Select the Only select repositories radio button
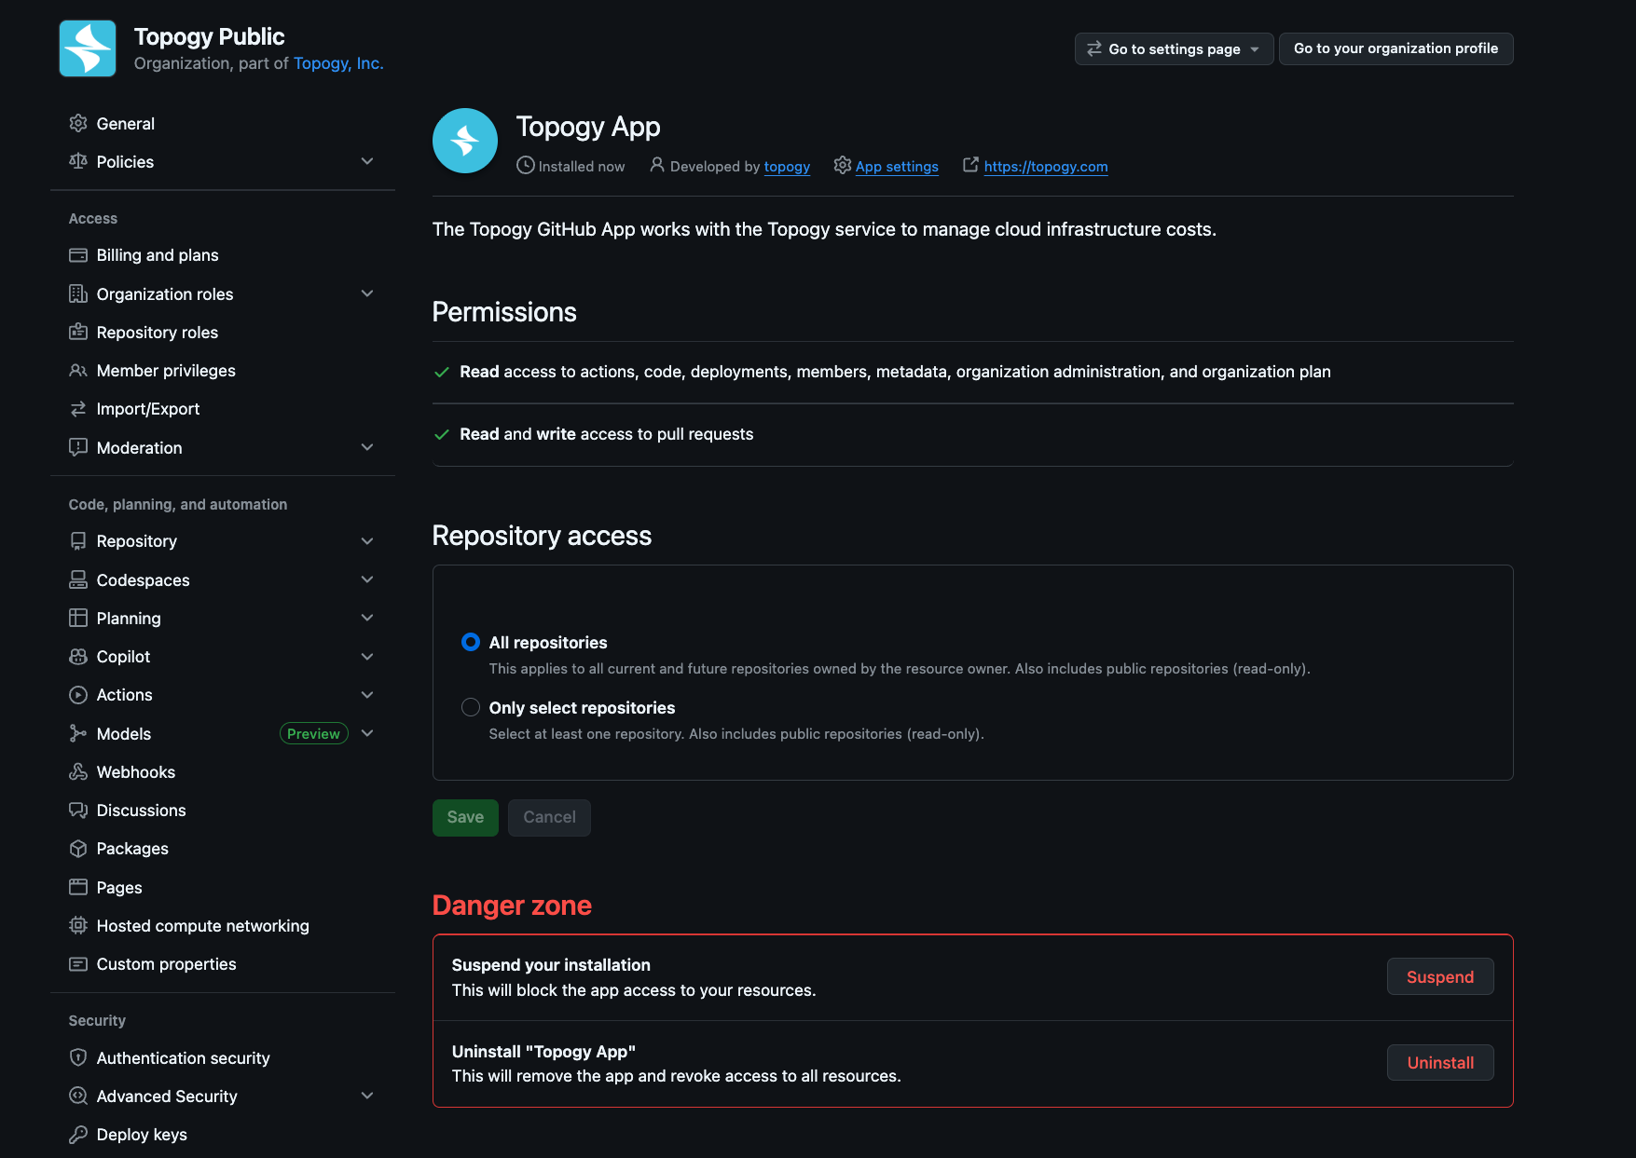Viewport: 1636px width, 1158px height. (x=471, y=707)
